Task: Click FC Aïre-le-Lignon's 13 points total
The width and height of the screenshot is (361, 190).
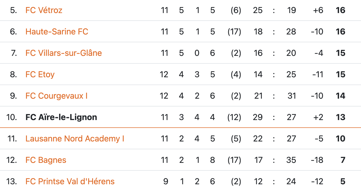Action: 341,117
